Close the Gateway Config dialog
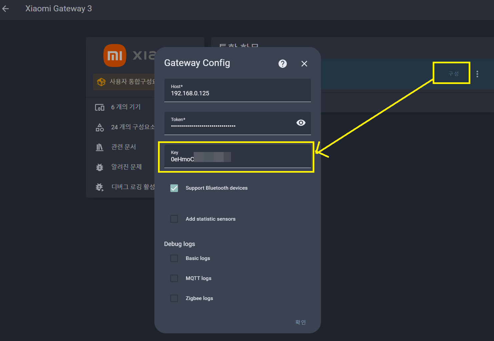 pos(304,64)
